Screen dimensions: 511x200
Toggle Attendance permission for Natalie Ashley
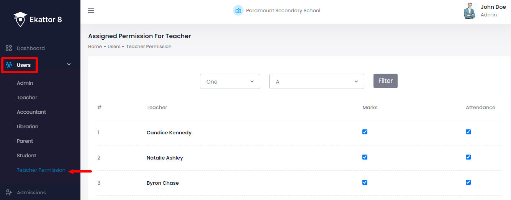(x=468, y=157)
